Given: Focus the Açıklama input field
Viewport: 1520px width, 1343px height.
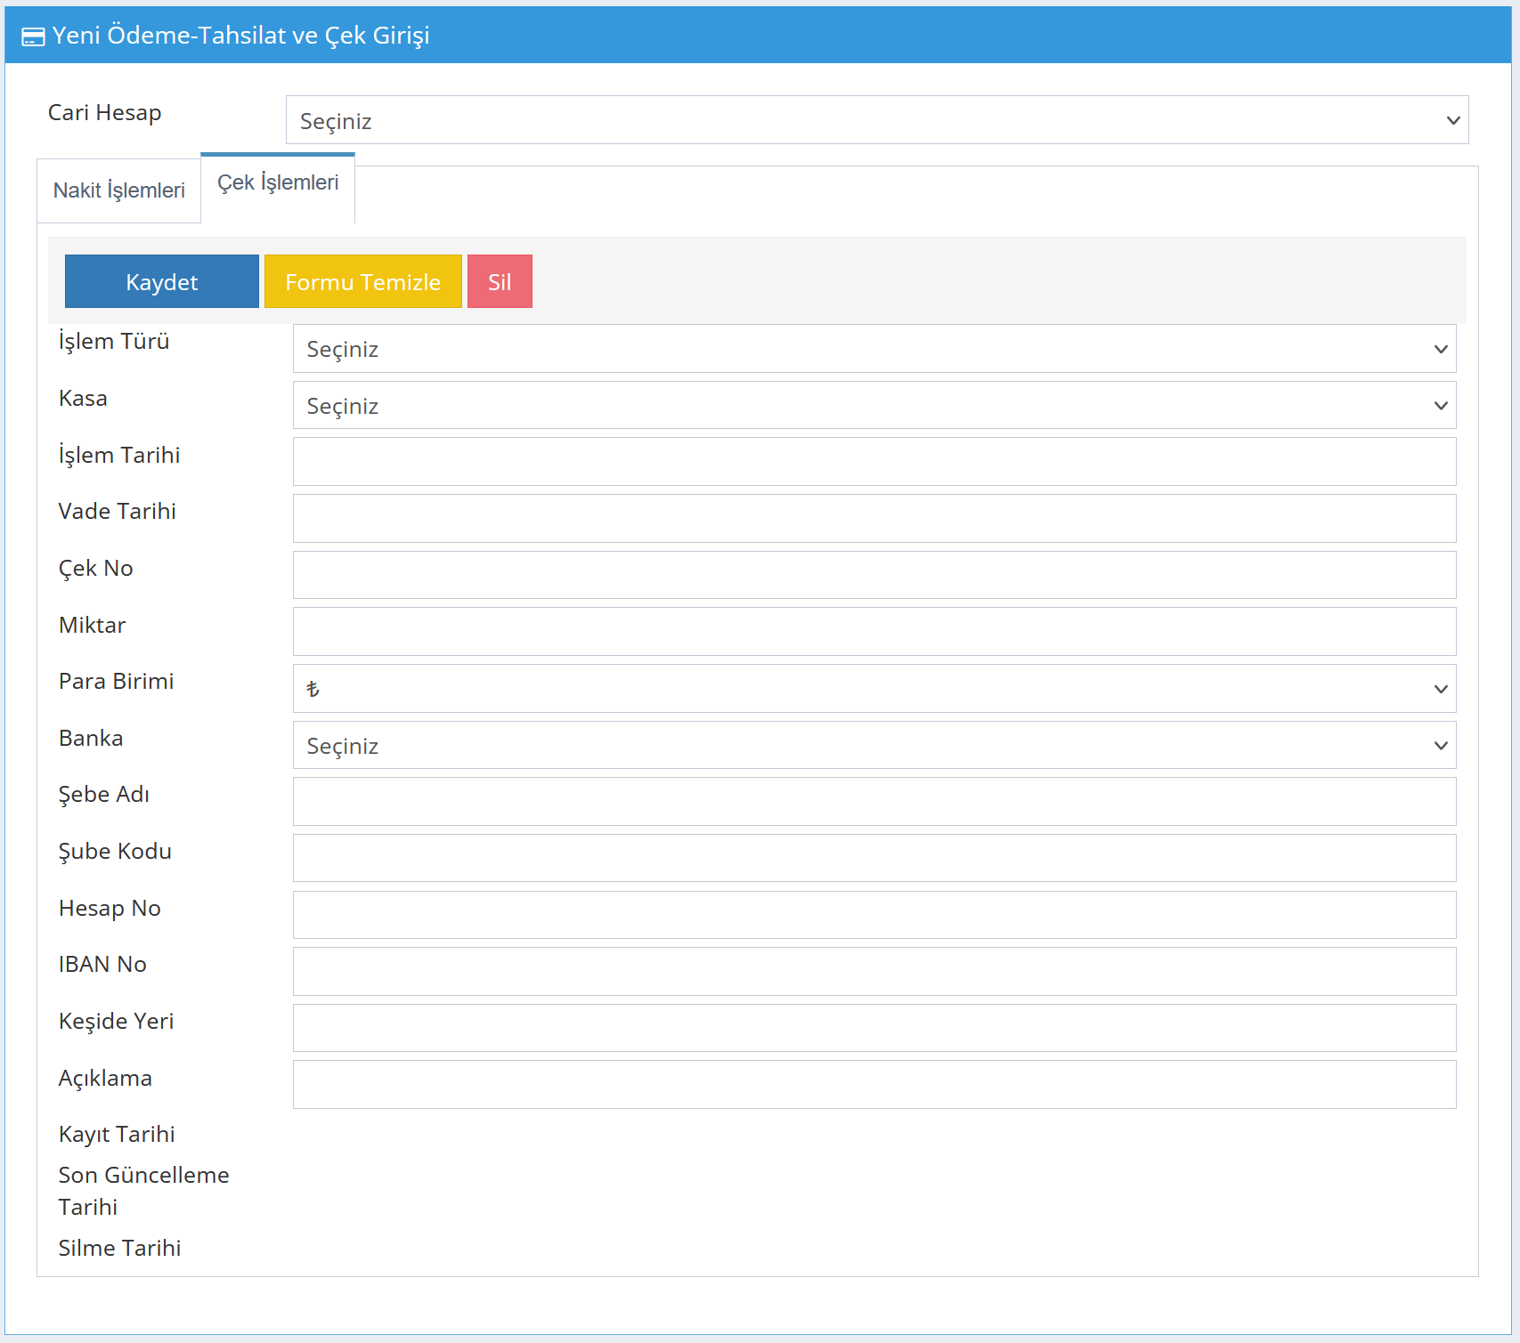Looking at the screenshot, I should point(874,1085).
